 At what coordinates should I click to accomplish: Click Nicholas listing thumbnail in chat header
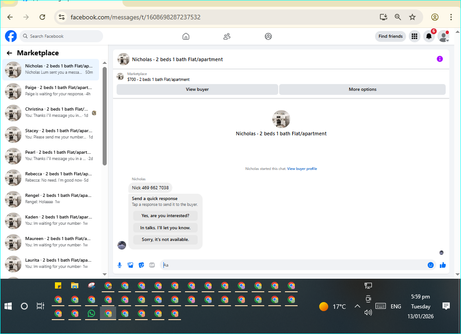click(x=123, y=59)
